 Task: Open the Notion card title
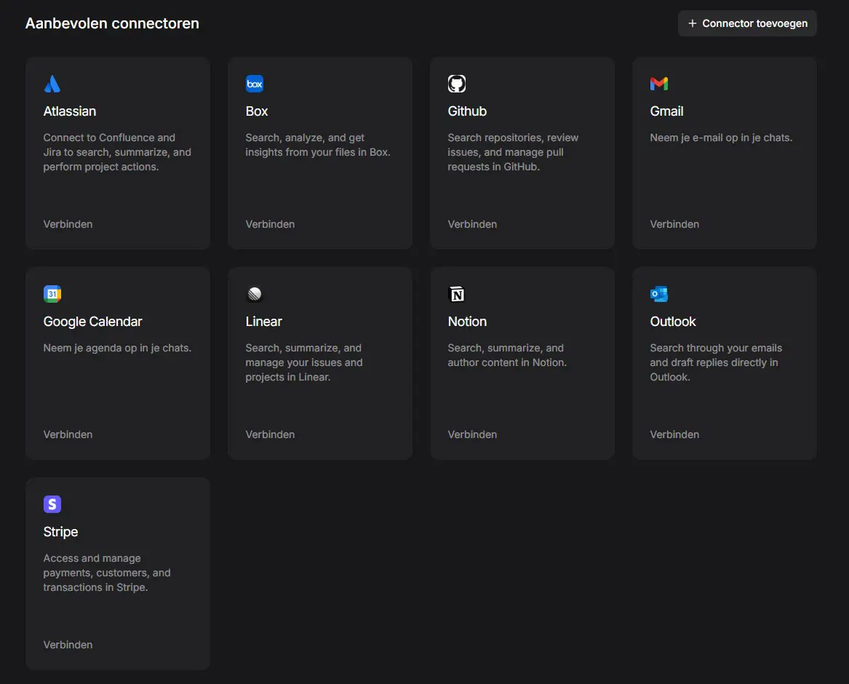(467, 321)
